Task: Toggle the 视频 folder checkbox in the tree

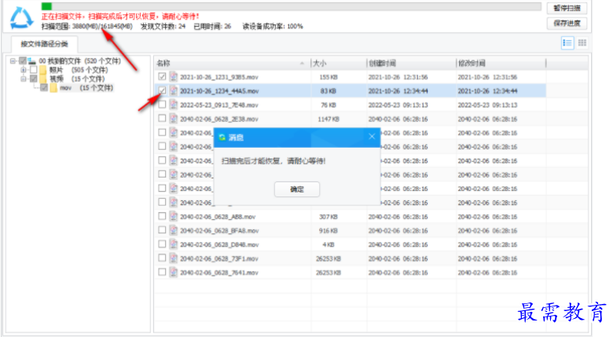Action: click(33, 79)
